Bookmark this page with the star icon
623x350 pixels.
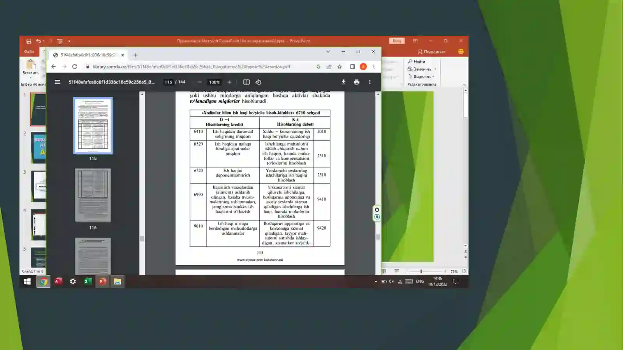tap(340, 67)
